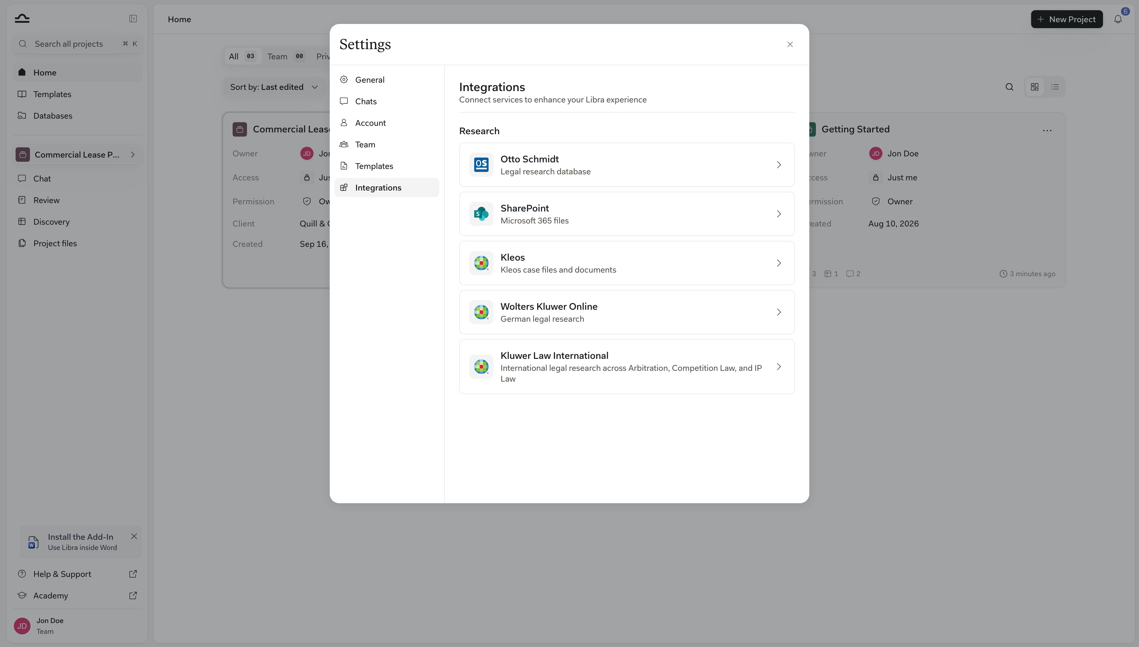Close the Settings dialog
The width and height of the screenshot is (1139, 647).
point(790,44)
